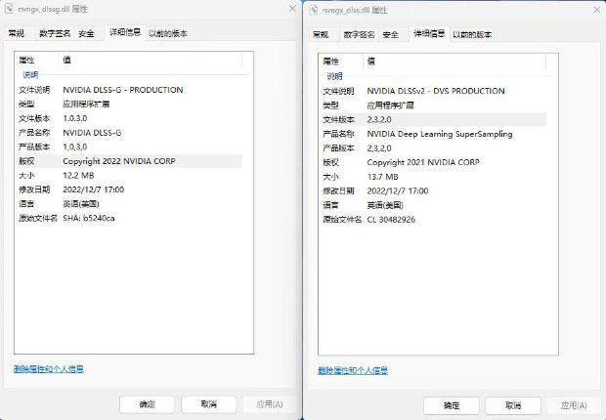Open 安全 tab in nvngx_dlssg.dll window
This screenshot has width=606, height=420.
click(87, 33)
